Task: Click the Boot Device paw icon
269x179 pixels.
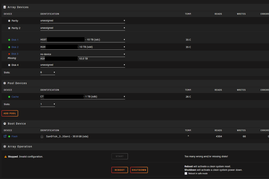Action: point(5,124)
